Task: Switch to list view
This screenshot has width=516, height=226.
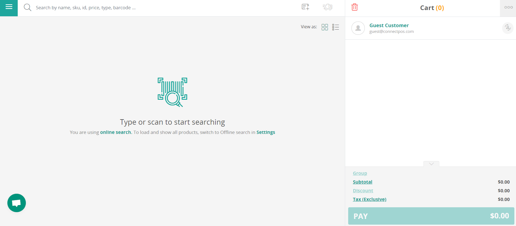Action: [336, 27]
